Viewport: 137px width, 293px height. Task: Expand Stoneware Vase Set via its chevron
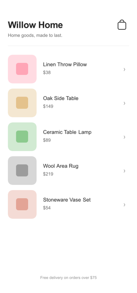click(124, 205)
